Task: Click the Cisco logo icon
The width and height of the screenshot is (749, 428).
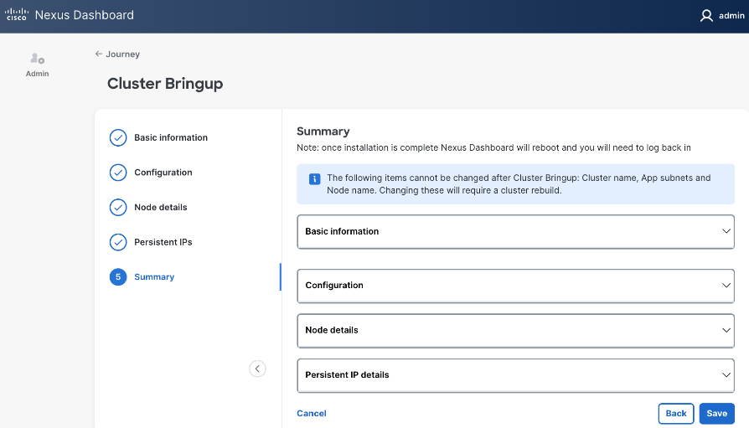Action: 17,15
